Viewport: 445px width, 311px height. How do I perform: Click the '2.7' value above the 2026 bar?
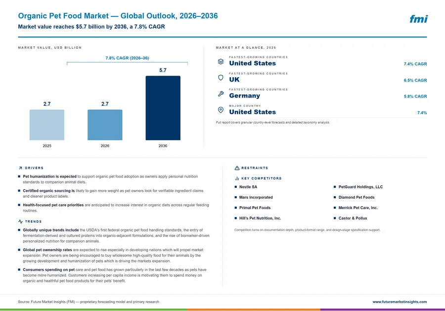(105, 104)
